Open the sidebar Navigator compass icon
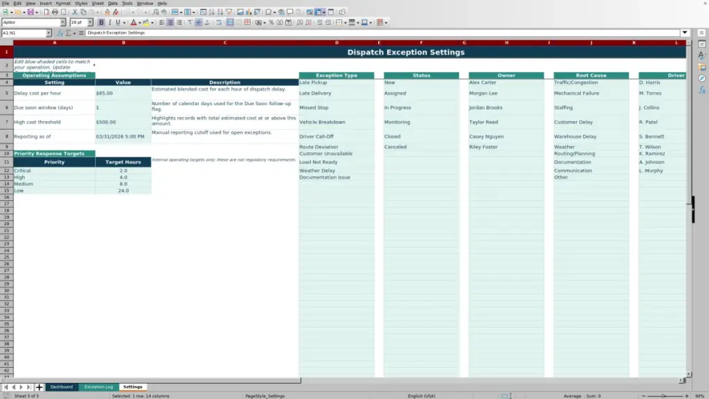Screen dimensions: 709x399 coord(702,78)
